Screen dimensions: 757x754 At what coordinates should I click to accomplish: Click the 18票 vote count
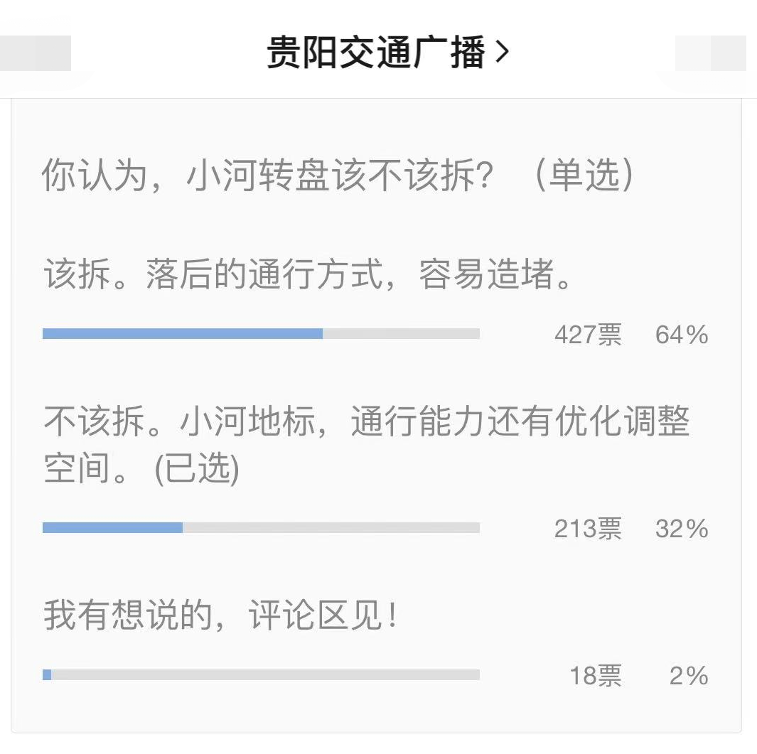tap(596, 676)
